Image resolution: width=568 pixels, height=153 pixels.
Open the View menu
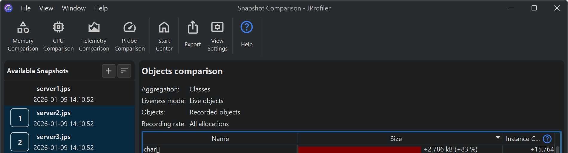pos(46,8)
